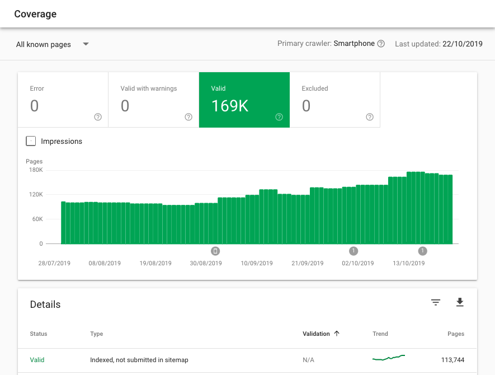Click the trend sparkline for the Valid row

point(388,358)
